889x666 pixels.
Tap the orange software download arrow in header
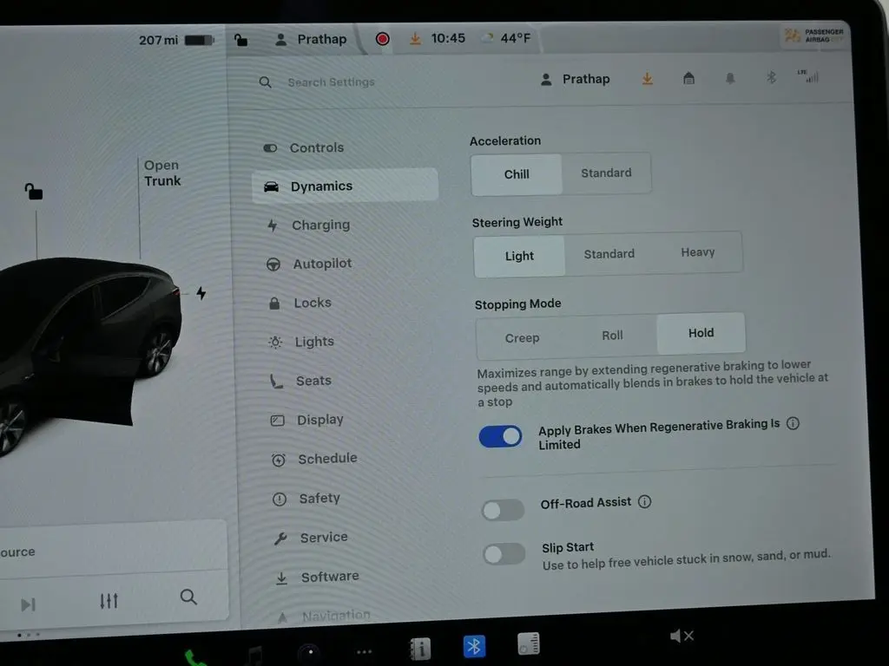tap(647, 79)
